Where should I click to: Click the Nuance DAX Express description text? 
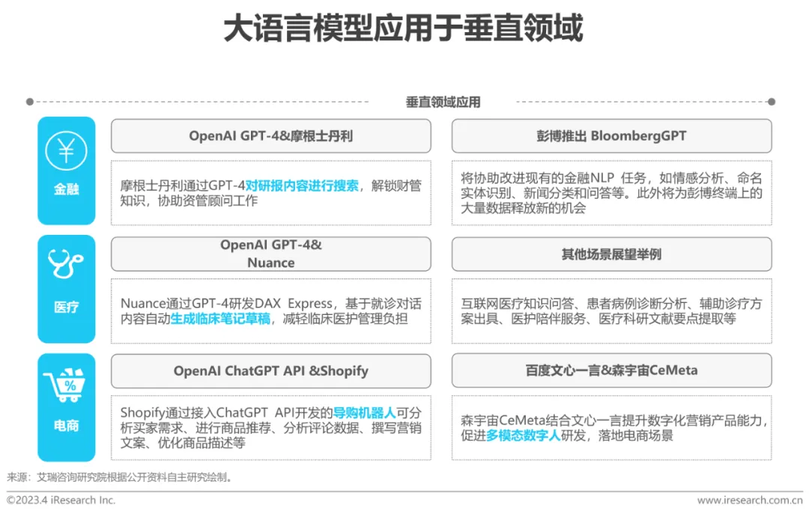(x=271, y=310)
